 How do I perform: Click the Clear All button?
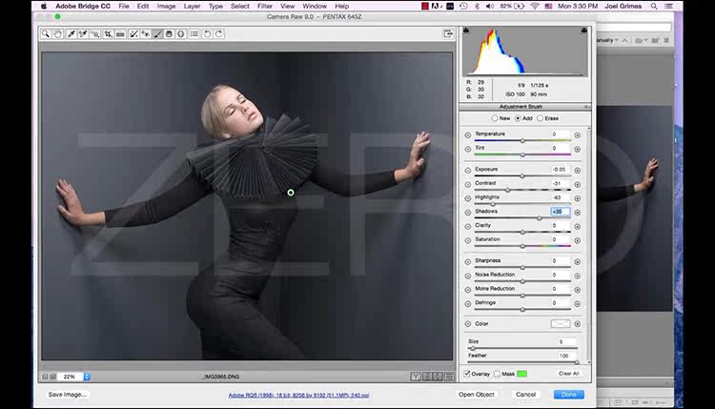coord(568,374)
